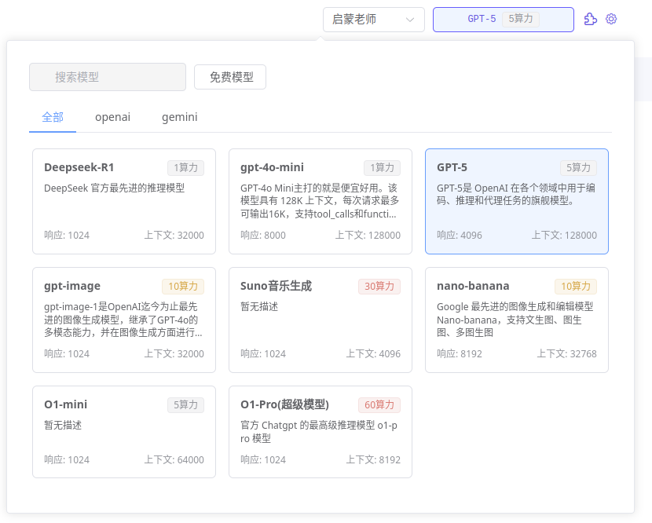The image size is (652, 523).
Task: Choose the highlighted GPT-5 model card
Action: pos(517,202)
